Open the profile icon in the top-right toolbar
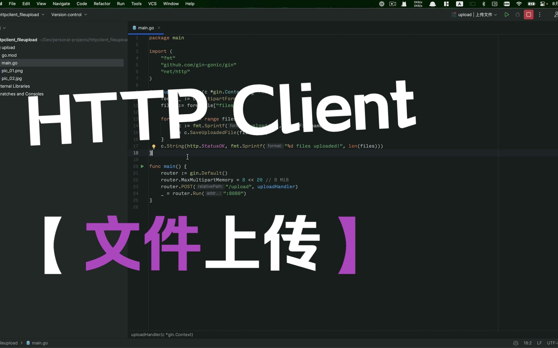 (556, 15)
